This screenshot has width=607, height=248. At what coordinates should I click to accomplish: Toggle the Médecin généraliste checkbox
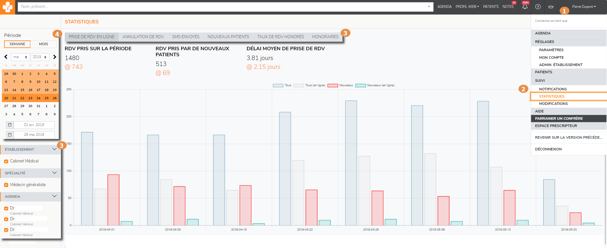click(x=6, y=185)
